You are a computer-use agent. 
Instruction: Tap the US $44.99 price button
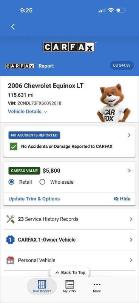[122, 66]
